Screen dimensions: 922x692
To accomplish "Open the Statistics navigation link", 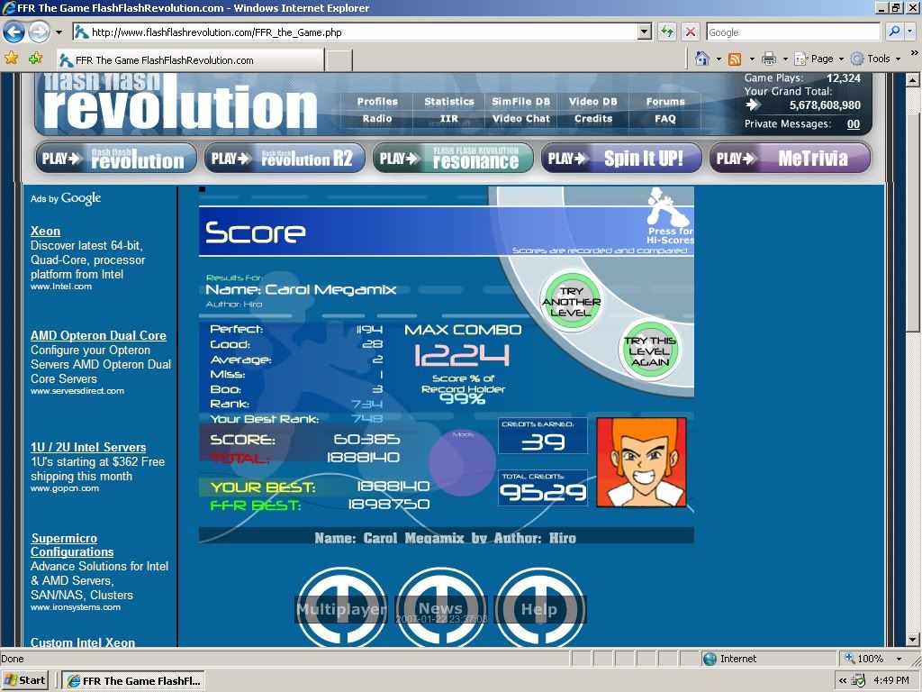I will pyautogui.click(x=449, y=102).
